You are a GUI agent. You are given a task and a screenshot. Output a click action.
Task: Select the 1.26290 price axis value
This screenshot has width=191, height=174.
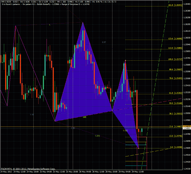[187, 18]
